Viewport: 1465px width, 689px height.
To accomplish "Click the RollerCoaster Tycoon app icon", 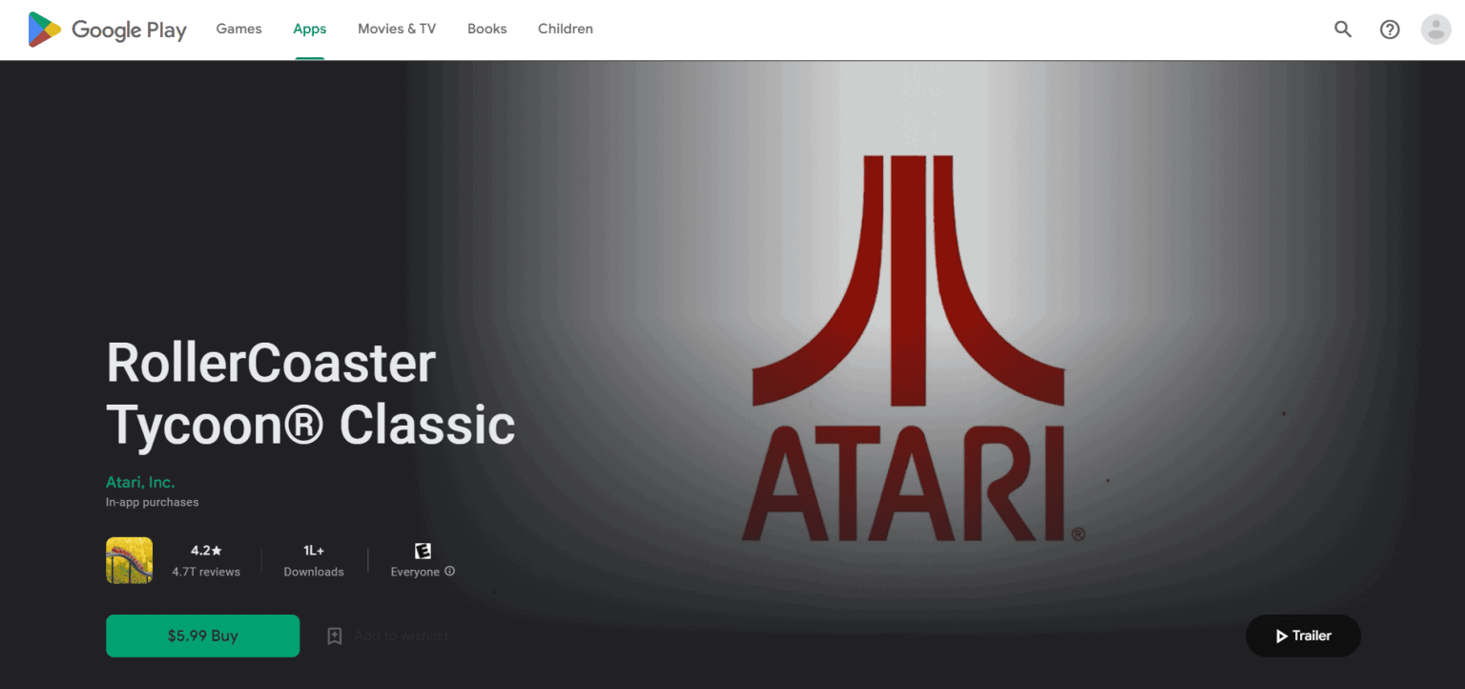I will coord(129,560).
